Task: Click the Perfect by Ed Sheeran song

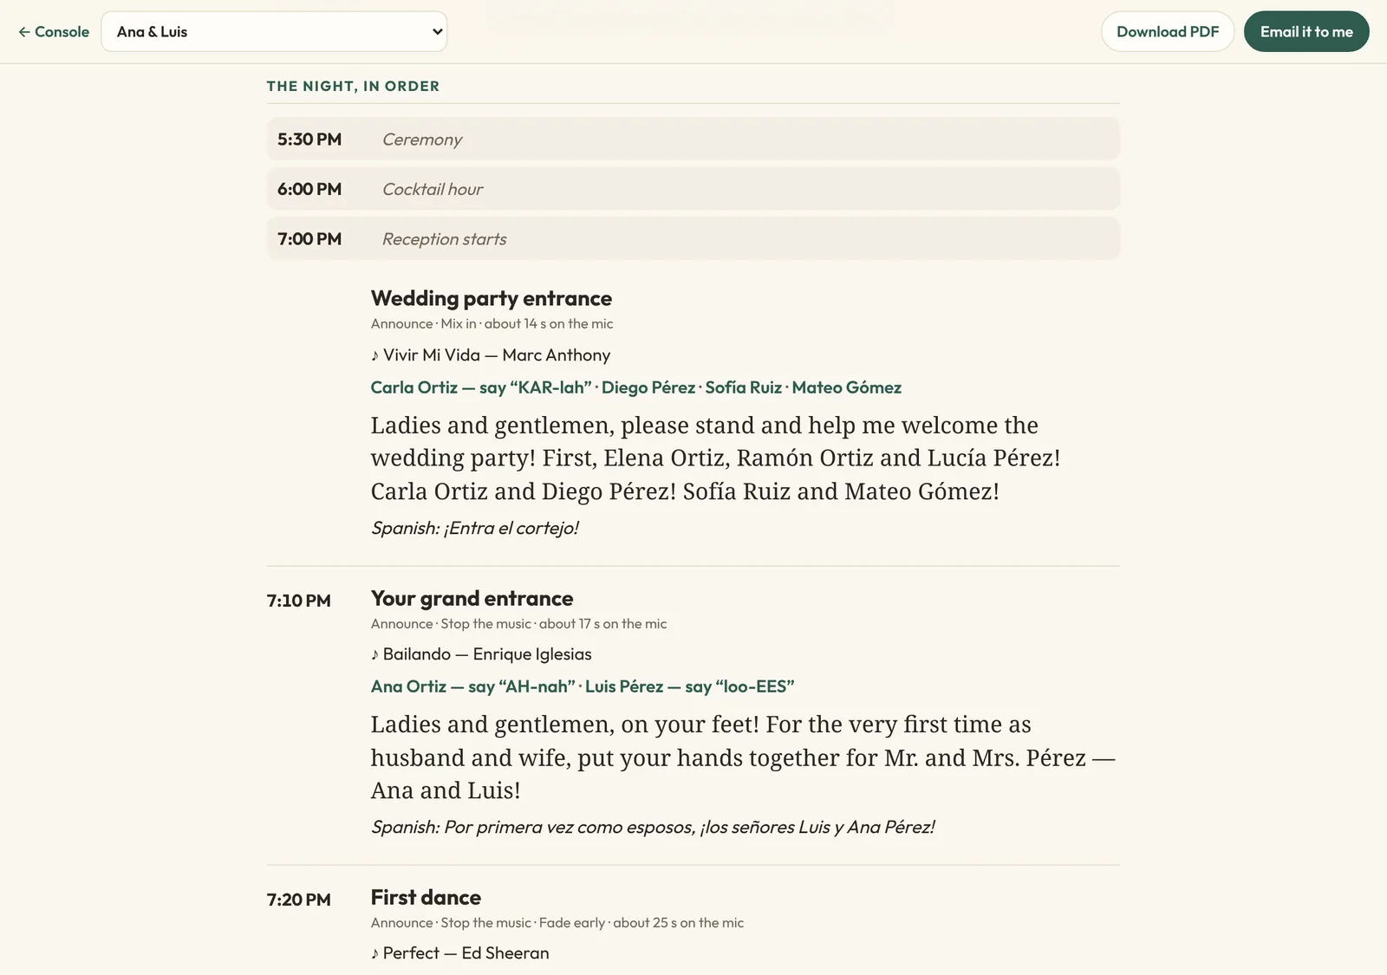Action: tap(460, 952)
